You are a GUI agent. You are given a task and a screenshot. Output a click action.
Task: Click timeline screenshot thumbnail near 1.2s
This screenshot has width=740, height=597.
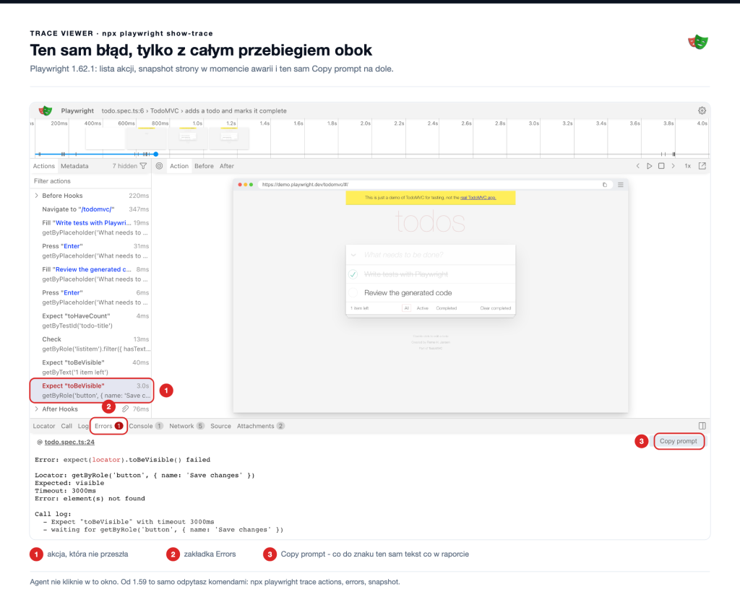[229, 137]
